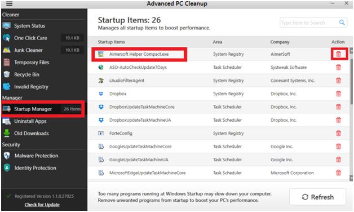
Task: Click the Registered Version 1.1.0.27025 text
Action: pyautogui.click(x=44, y=196)
